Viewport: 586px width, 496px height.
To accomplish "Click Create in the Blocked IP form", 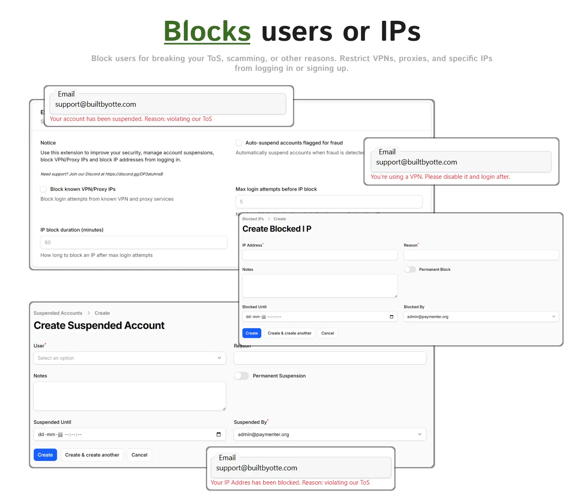I will 251,333.
